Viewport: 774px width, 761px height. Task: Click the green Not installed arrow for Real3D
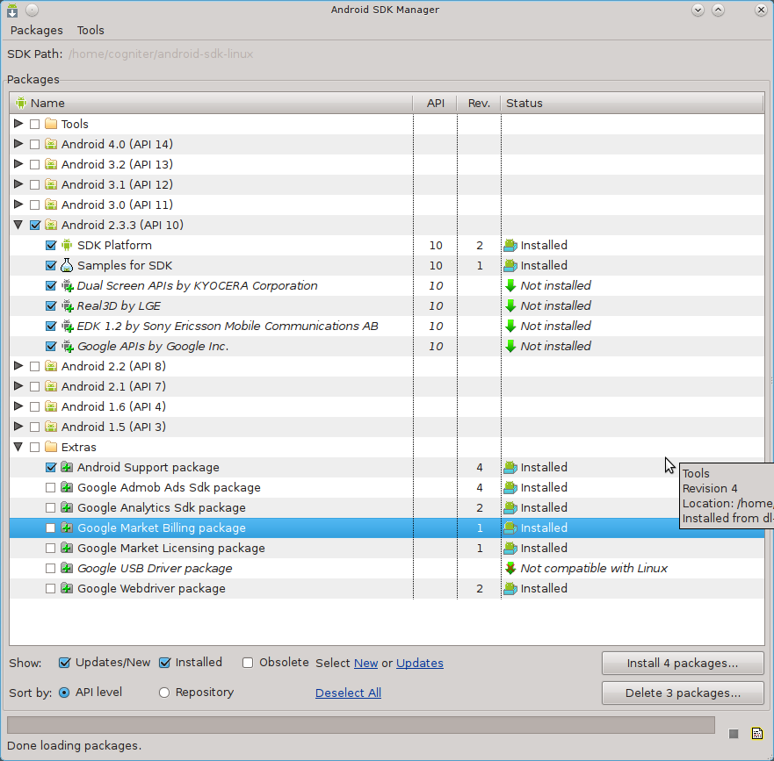[510, 305]
